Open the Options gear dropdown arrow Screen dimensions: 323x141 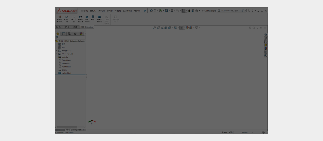coord(199,11)
